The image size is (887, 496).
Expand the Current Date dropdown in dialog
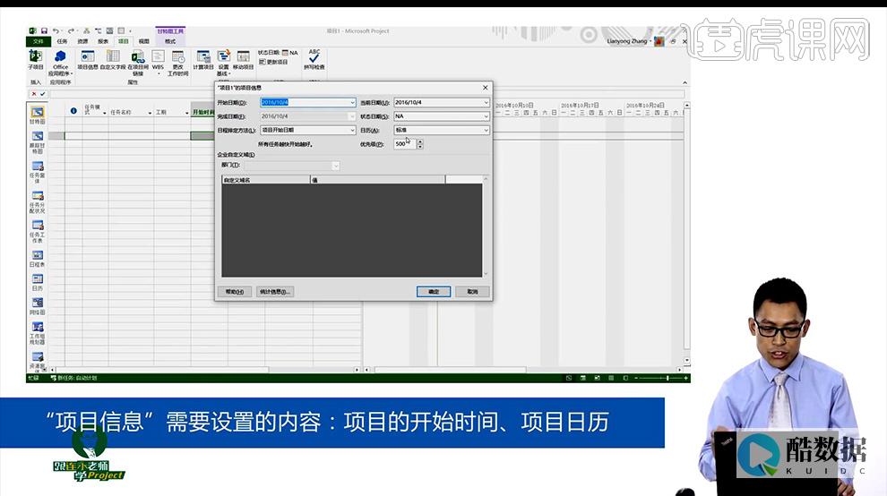[486, 102]
